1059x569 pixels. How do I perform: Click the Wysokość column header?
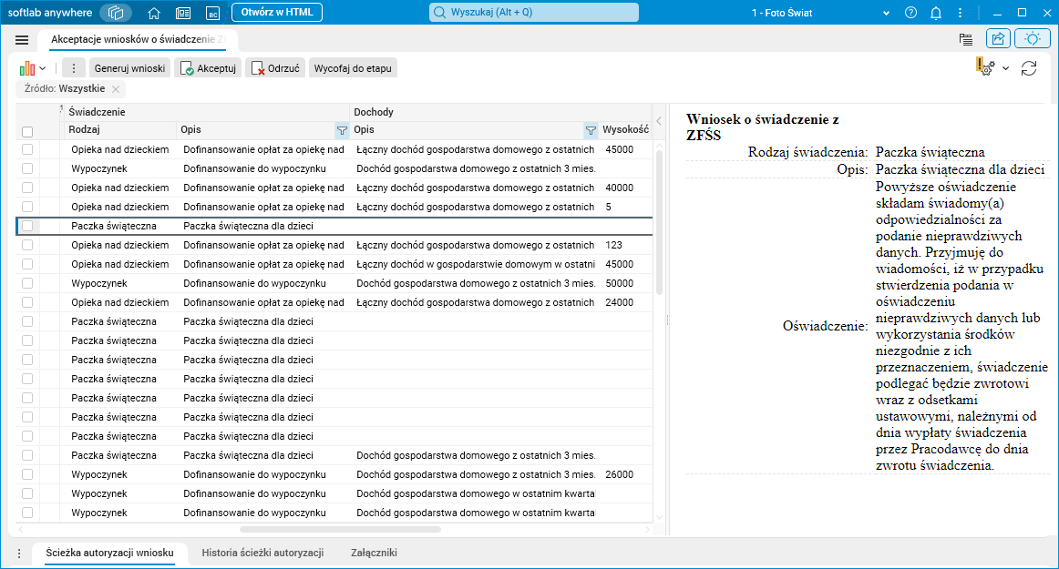coord(625,129)
